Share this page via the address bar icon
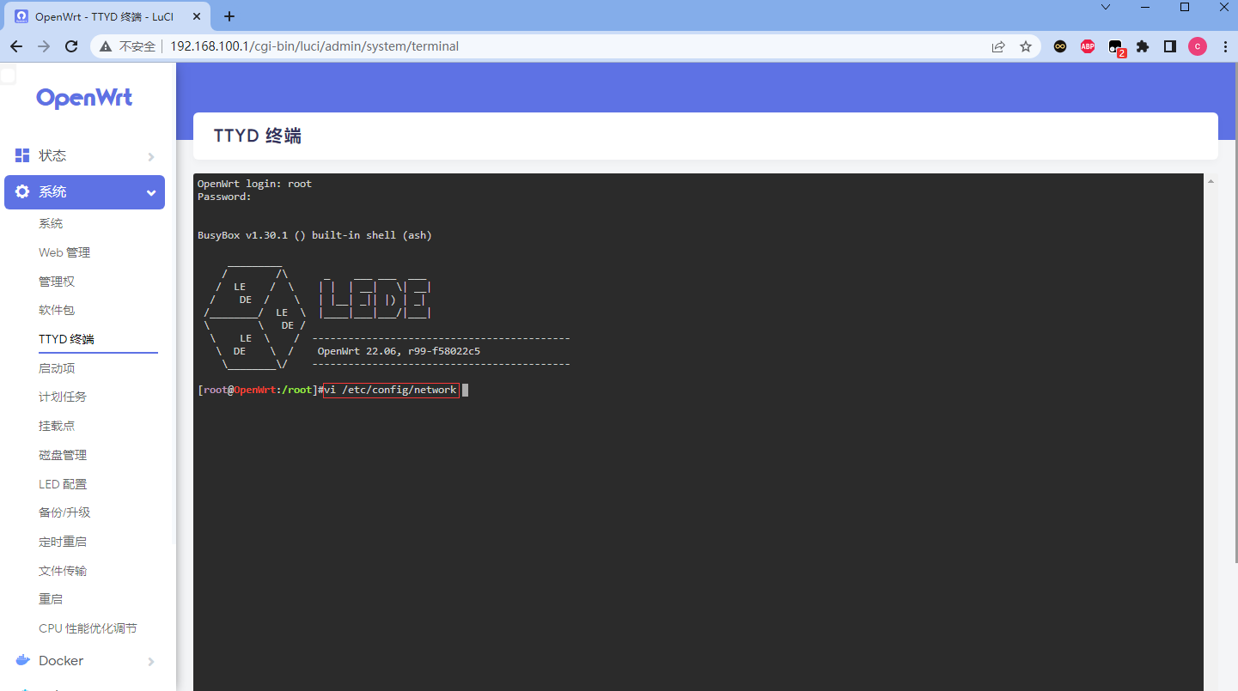This screenshot has width=1238, height=691. click(998, 46)
